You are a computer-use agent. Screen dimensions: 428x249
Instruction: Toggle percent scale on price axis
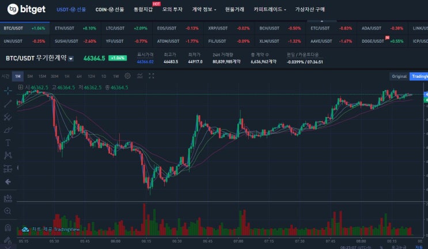381,247
